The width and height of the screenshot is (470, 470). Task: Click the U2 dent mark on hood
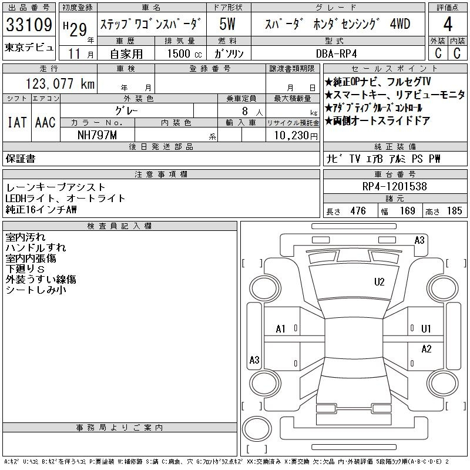pos(379,282)
